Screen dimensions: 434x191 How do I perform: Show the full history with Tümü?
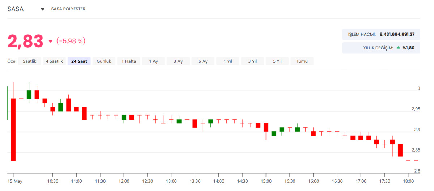click(302, 61)
